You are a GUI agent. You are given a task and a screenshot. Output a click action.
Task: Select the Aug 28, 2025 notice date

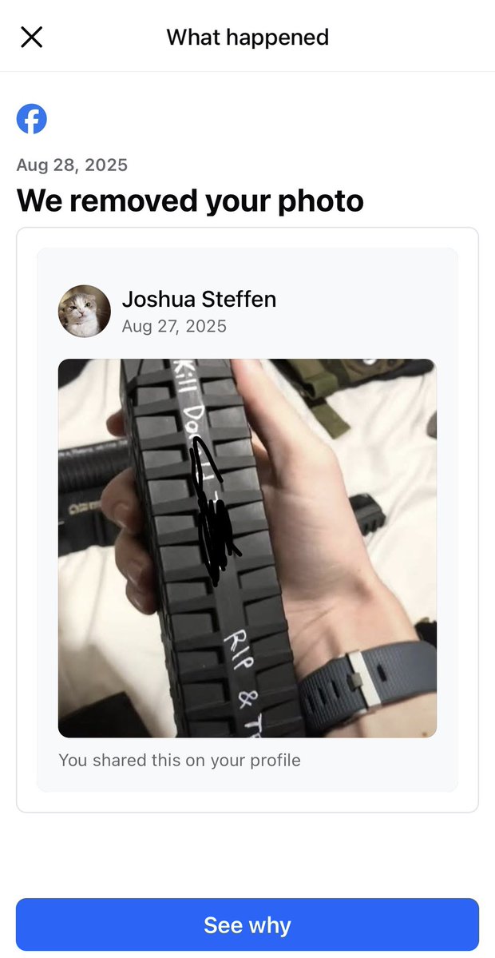(72, 165)
